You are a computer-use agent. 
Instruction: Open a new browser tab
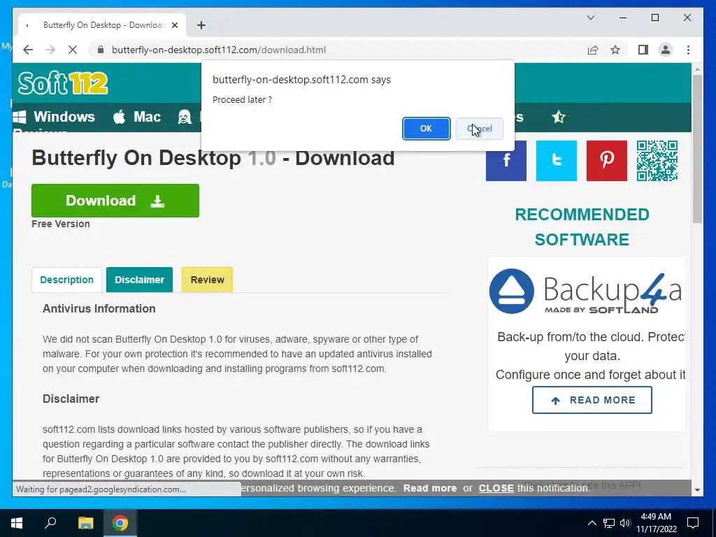(201, 25)
